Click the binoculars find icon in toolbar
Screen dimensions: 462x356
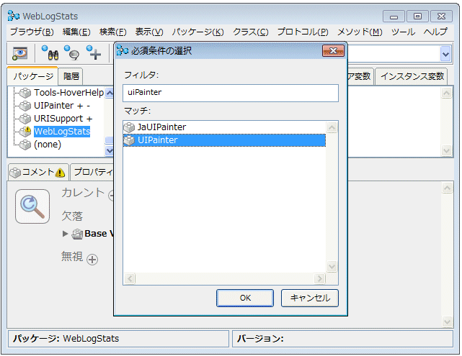[x=50, y=53]
